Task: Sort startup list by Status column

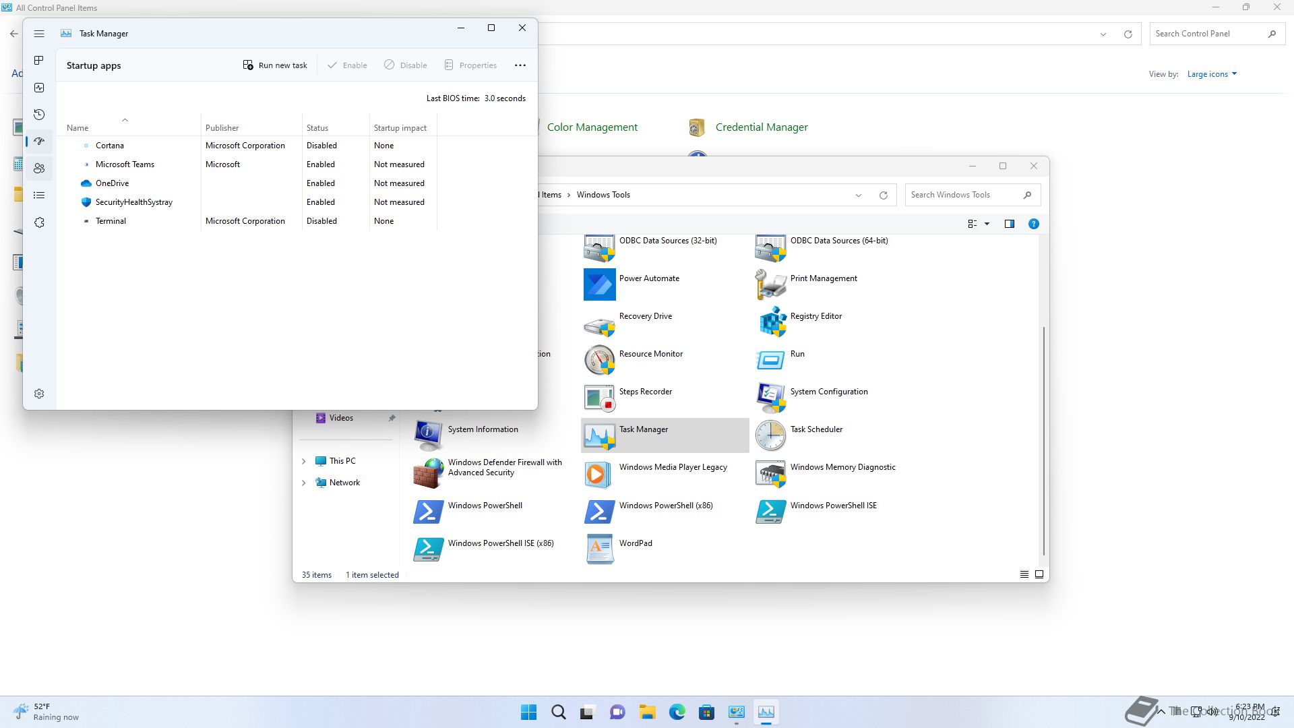Action: [336, 127]
